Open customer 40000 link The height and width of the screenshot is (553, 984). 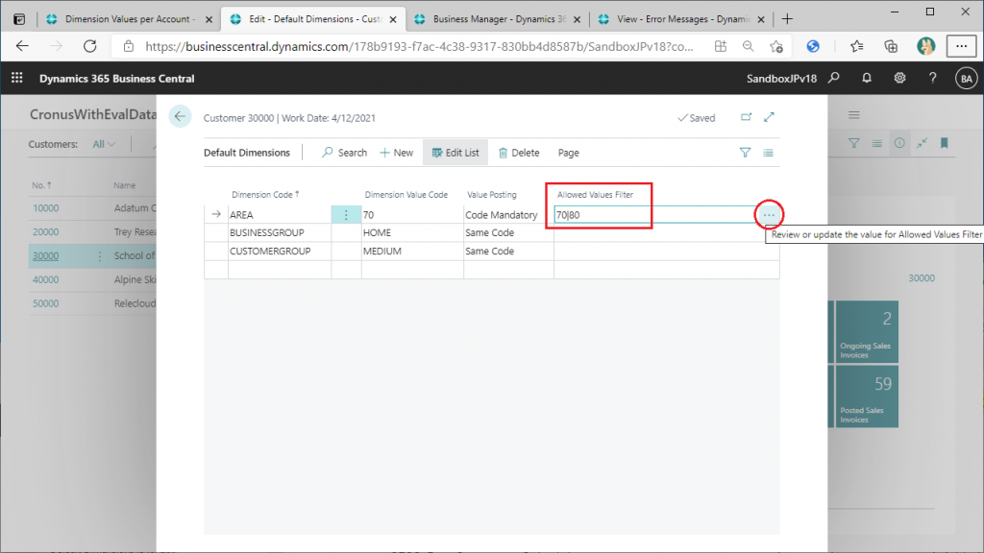click(46, 279)
